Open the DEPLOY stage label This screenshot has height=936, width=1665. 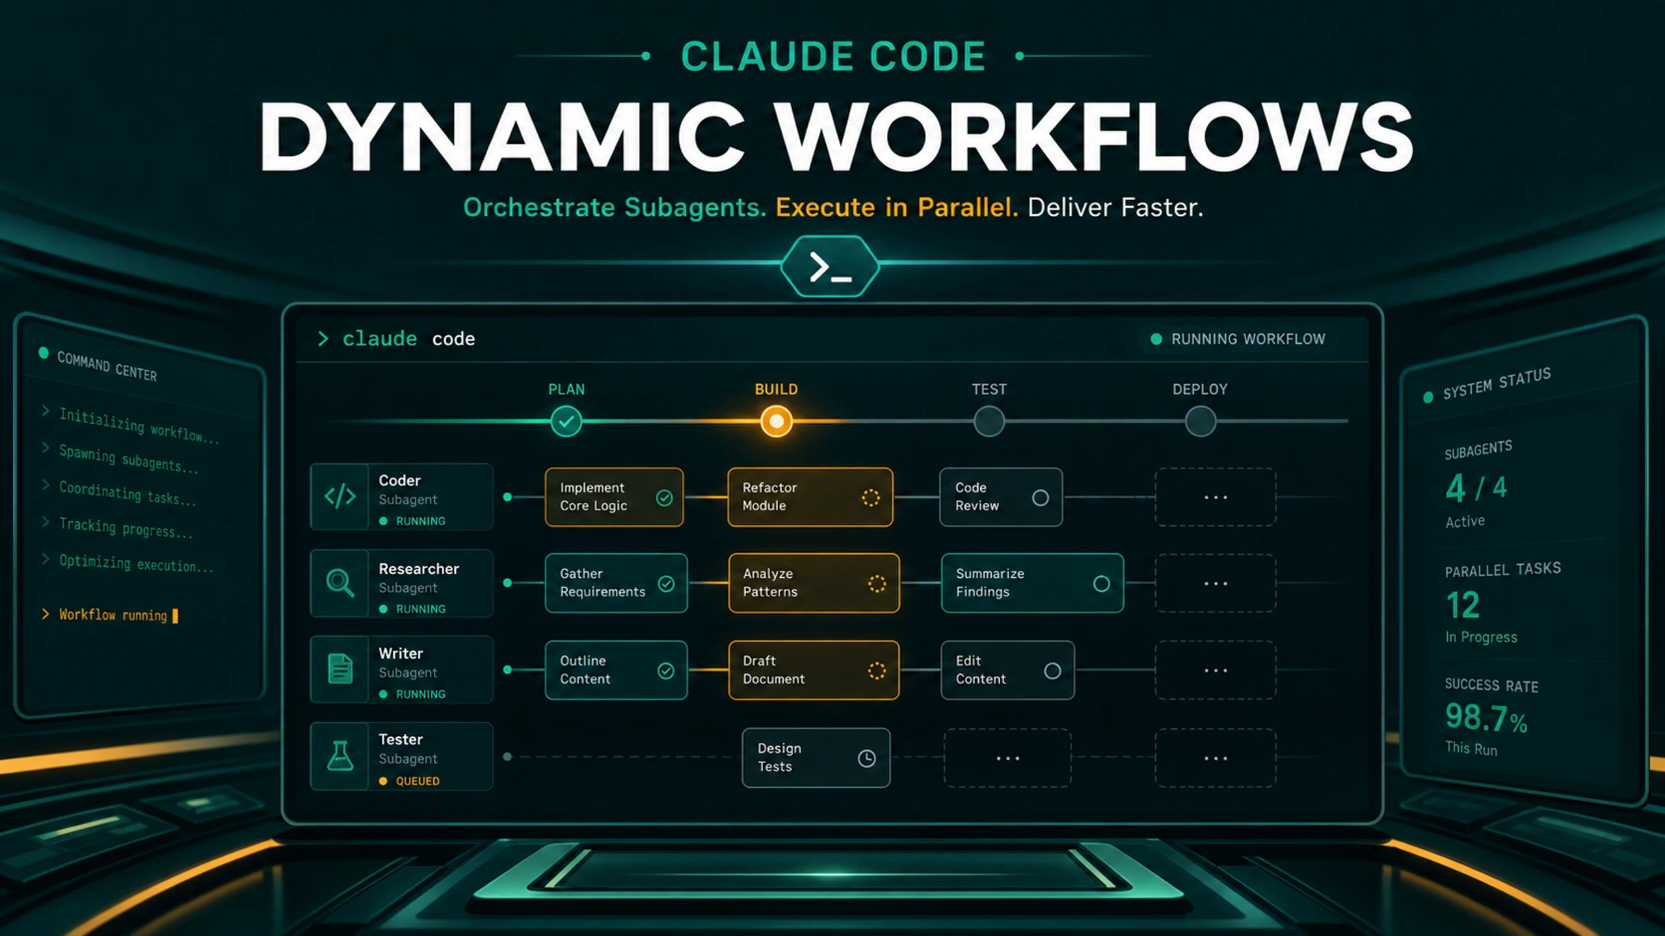[1200, 389]
